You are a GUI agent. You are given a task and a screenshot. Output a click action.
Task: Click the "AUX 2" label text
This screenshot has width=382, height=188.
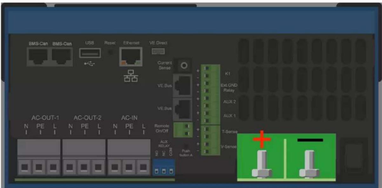tap(229, 101)
